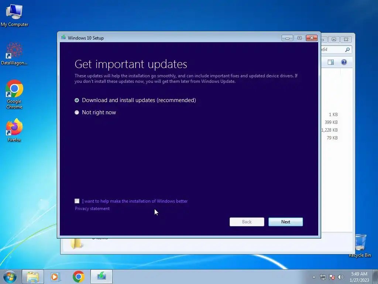Open the Privacy statement link

pos(92,209)
